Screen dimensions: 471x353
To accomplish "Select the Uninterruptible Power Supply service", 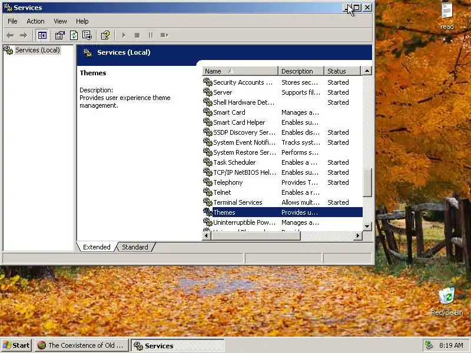I will click(283, 222).
